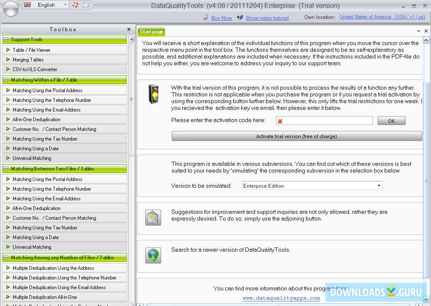Open Universal Matching under Within a File

[x=64, y=158]
